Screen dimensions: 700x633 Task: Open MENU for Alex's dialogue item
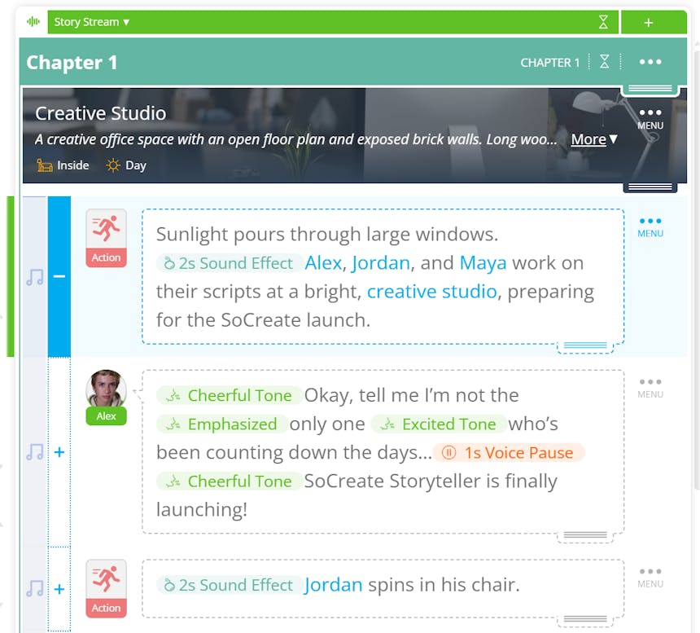pyautogui.click(x=650, y=388)
